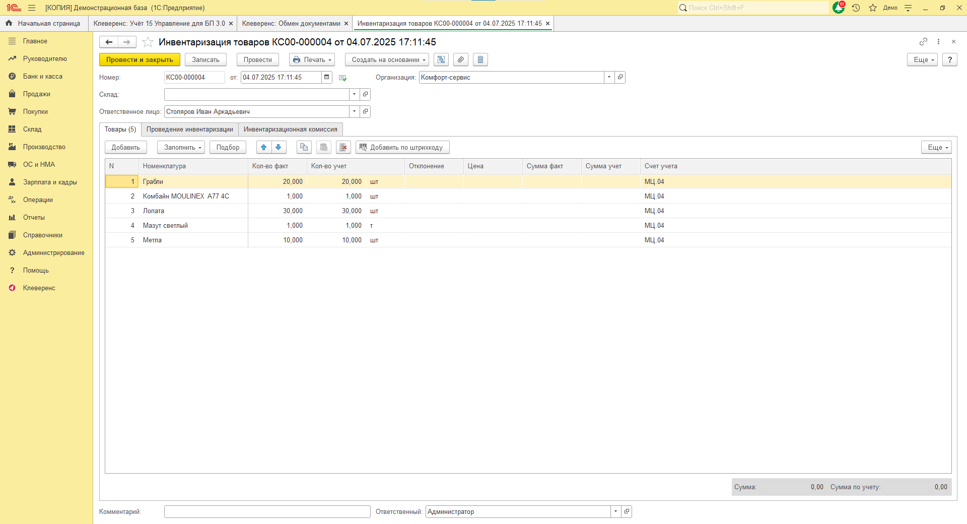The width and height of the screenshot is (967, 524).
Task: Select the Мазут светлый row cell
Action: 193,225
